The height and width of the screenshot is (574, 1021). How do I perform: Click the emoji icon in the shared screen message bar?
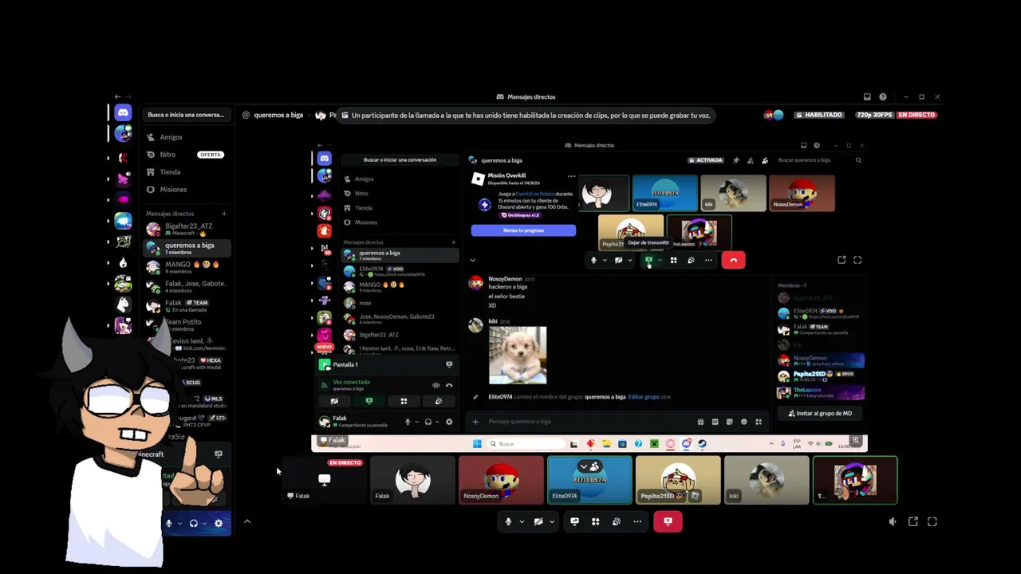click(x=743, y=422)
